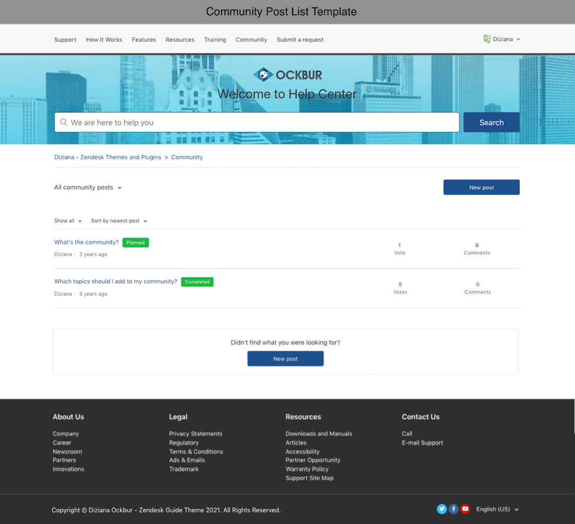Image resolution: width=575 pixels, height=524 pixels.
Task: Click the YouTube icon in footer
Action: click(x=465, y=509)
